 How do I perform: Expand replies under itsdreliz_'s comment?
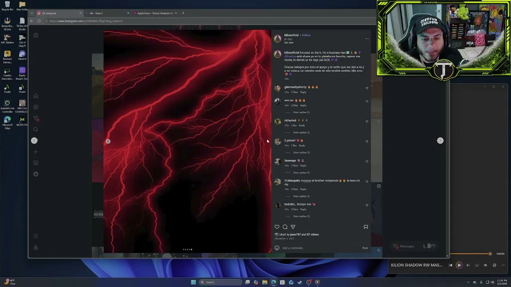click(x=301, y=216)
